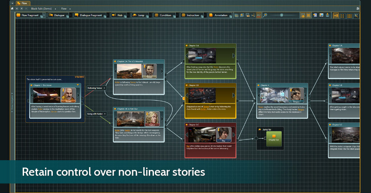Viewport: 371px width, 193px height.
Task: Click the navigate back arrow in breadcrumb bar
Action: click(x=21, y=8)
